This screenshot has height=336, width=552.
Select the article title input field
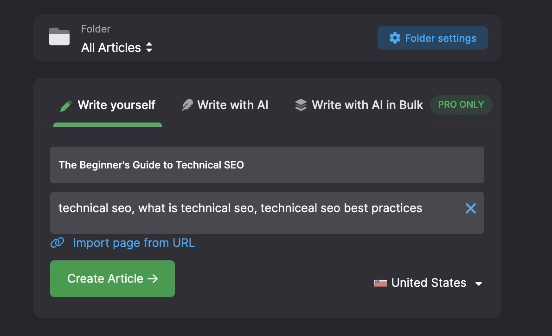coord(267,165)
